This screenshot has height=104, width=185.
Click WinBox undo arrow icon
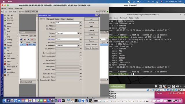pyautogui.click(x=2, y=12)
